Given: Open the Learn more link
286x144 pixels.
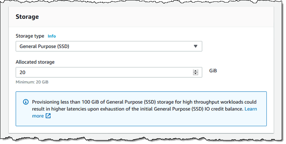Looking at the screenshot, I should (251, 109).
